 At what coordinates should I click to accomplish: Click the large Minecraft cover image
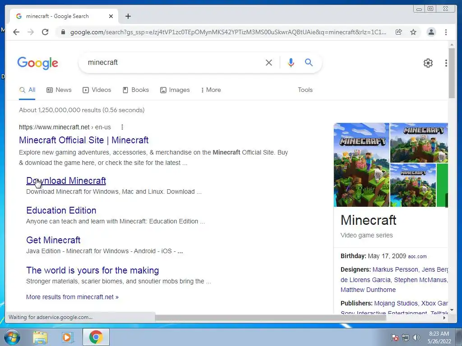coord(361,165)
